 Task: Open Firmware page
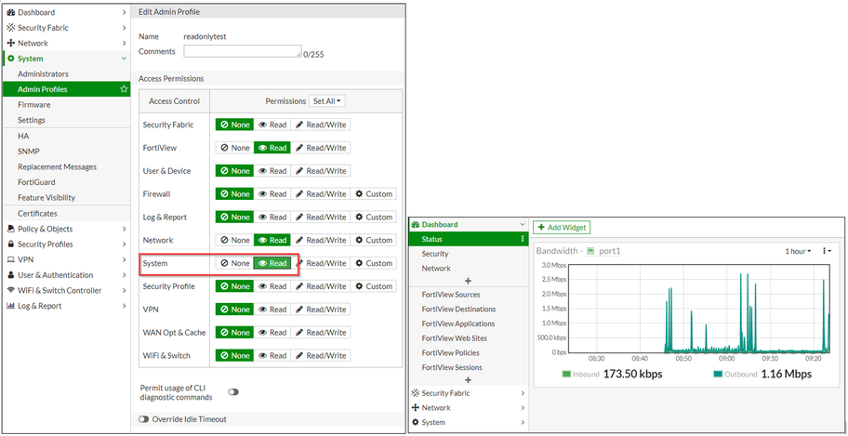click(34, 105)
